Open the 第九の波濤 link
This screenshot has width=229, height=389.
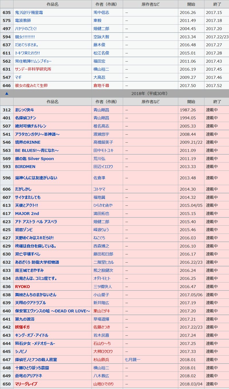coord(25,319)
